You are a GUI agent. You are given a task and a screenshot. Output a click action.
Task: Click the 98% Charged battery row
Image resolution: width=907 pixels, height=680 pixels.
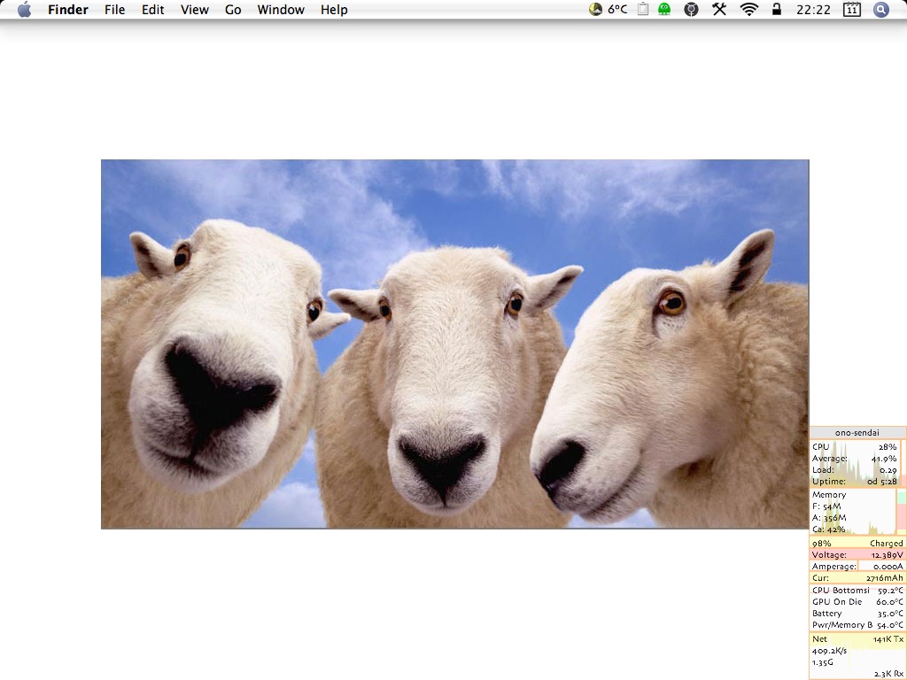[x=857, y=544]
